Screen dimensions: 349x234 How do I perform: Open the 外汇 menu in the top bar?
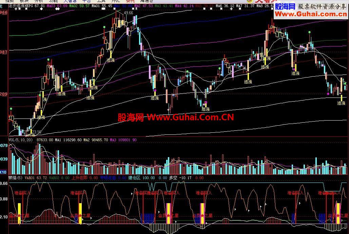116,1
